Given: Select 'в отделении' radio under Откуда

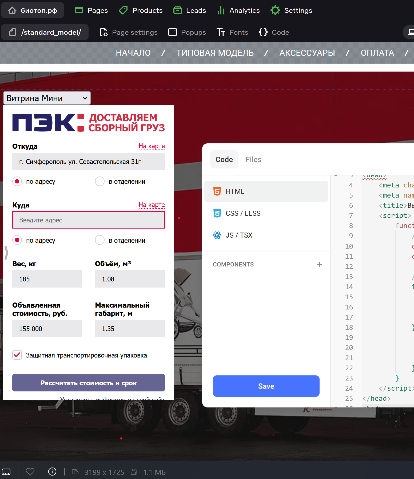Looking at the screenshot, I should [100, 182].
